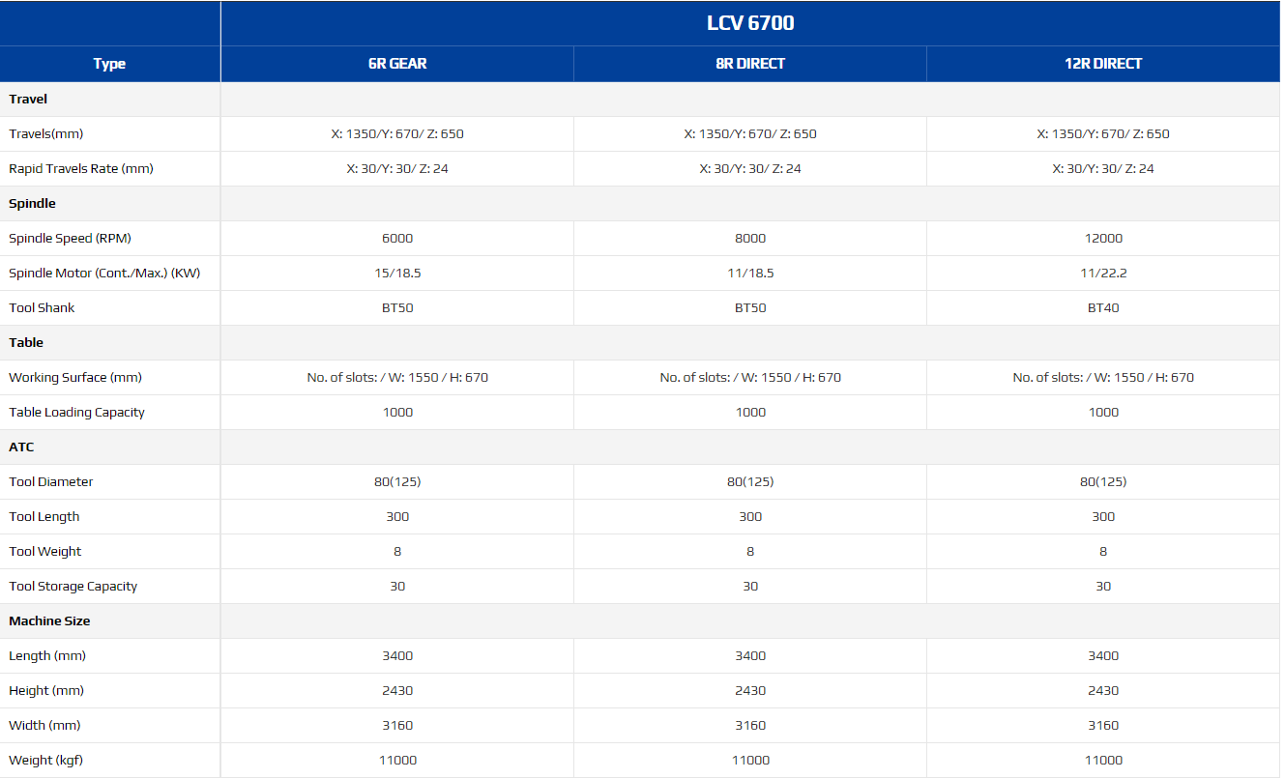The image size is (1285, 779).
Task: Select the Spindle Speed (RPM) label
Action: [71, 238]
